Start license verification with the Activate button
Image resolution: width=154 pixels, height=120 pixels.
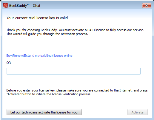click(138, 112)
